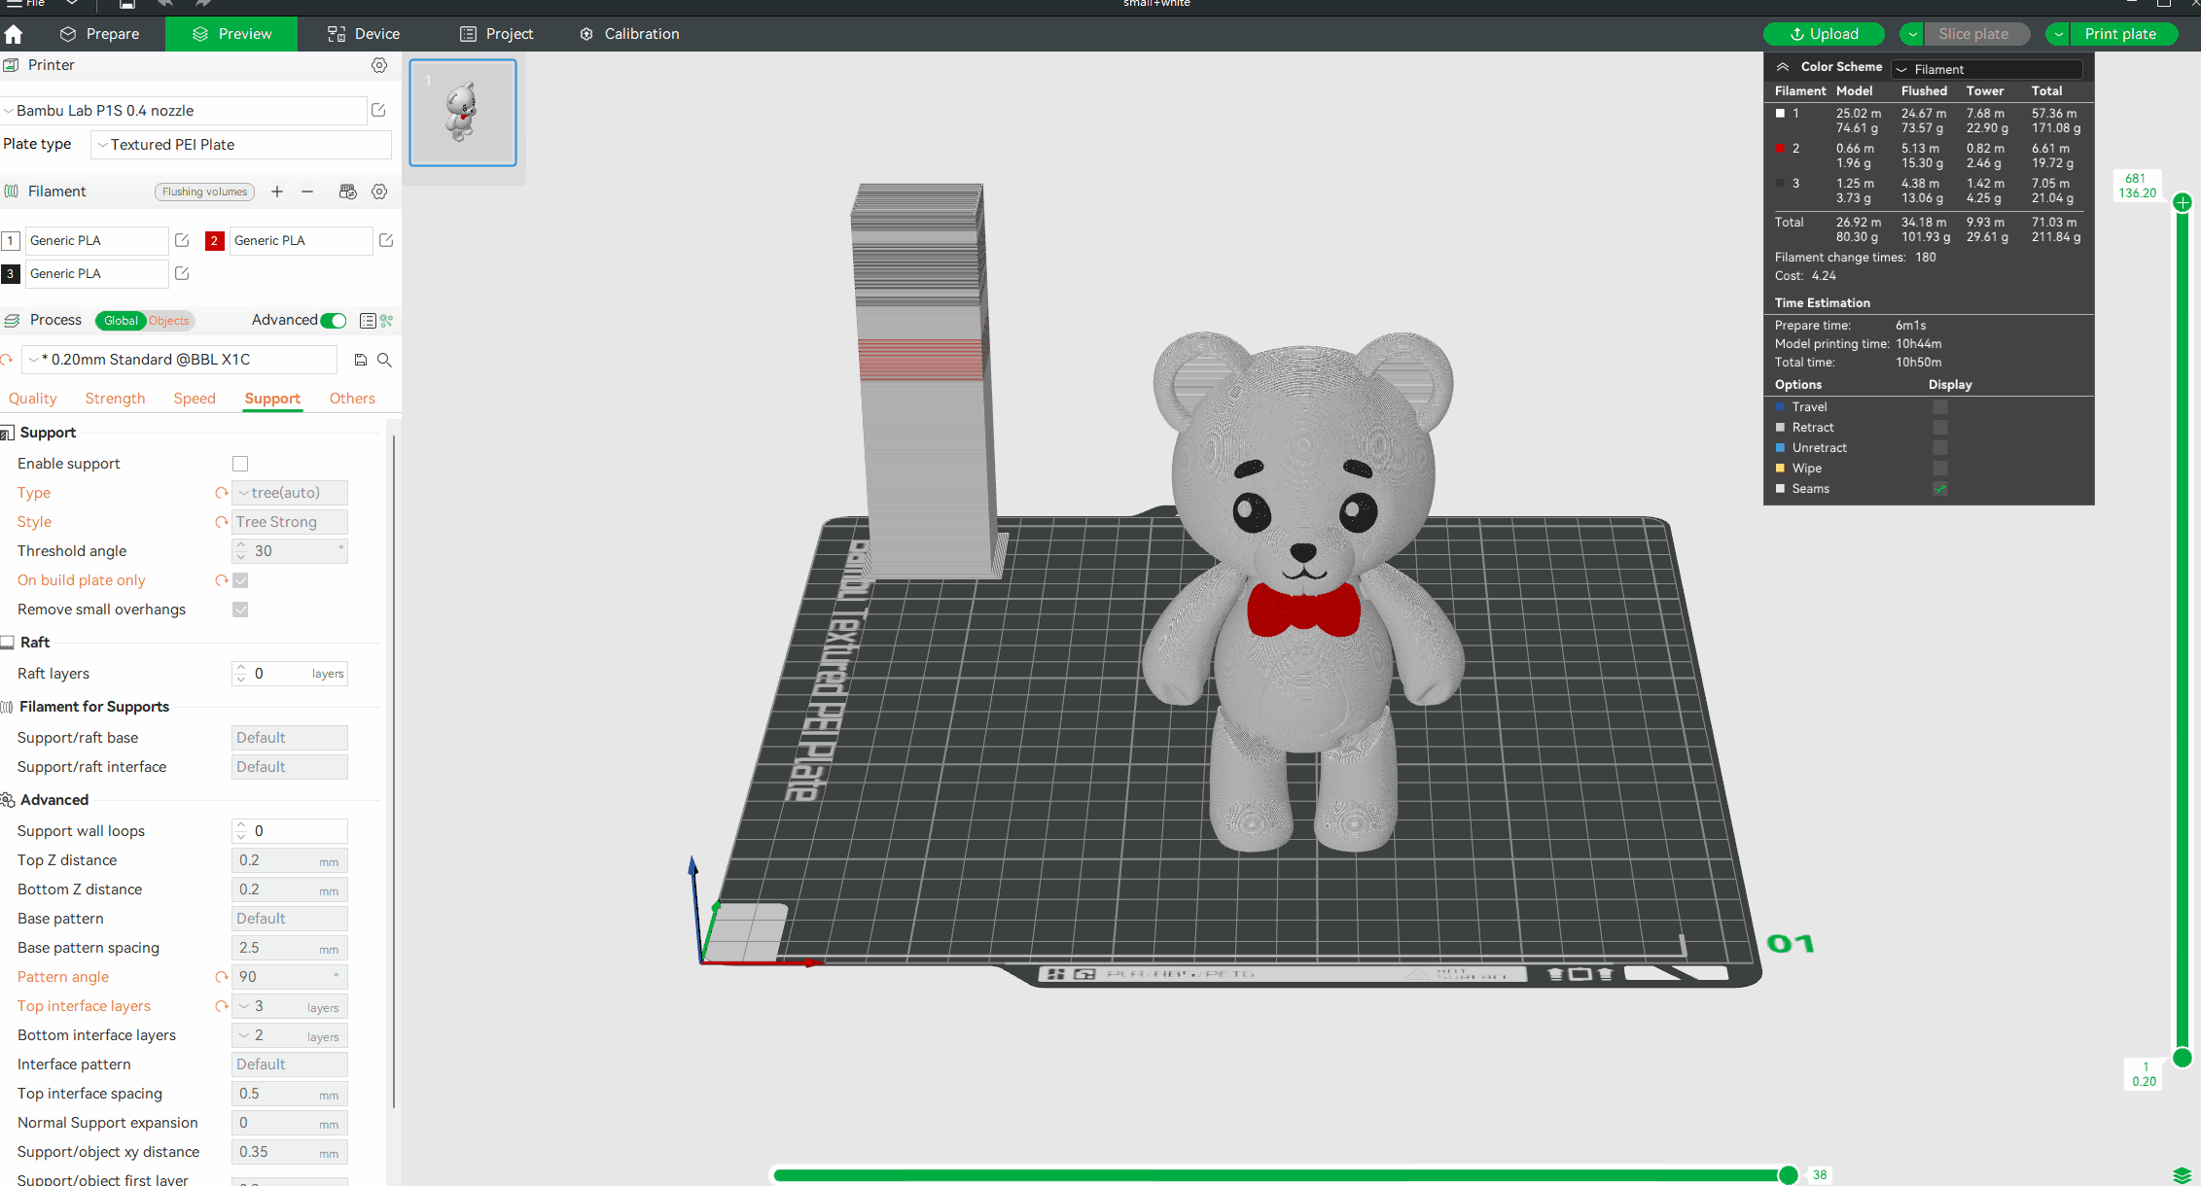Hide Seams in display options

click(x=1940, y=489)
